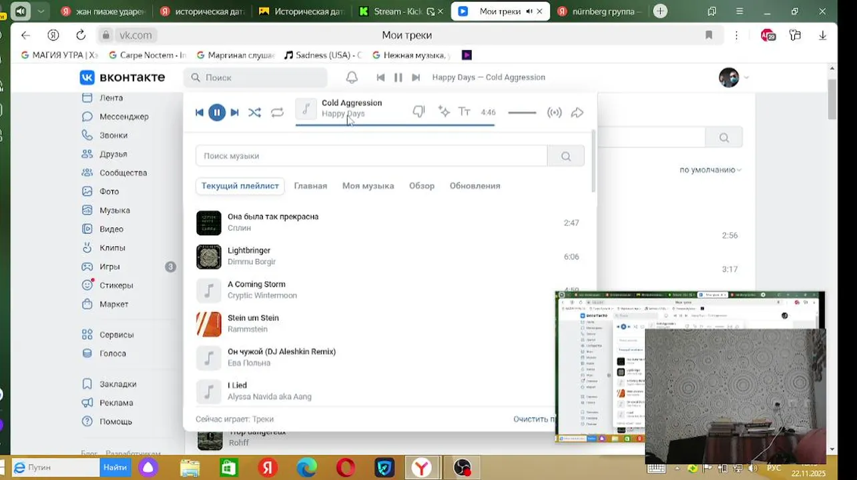Open 'Стикеры' in VK sidebar
This screenshot has height=480, width=857.
[117, 285]
